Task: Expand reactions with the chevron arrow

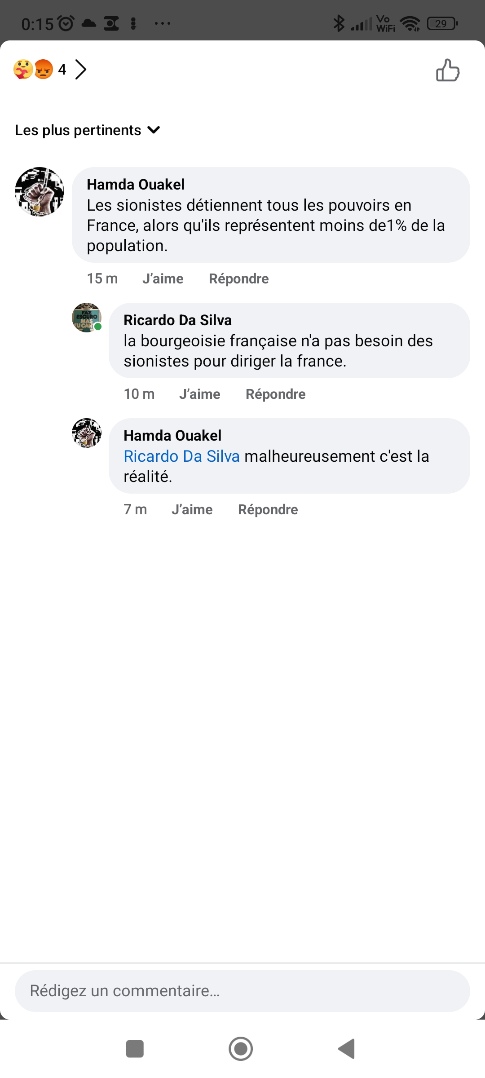Action: tap(81, 70)
